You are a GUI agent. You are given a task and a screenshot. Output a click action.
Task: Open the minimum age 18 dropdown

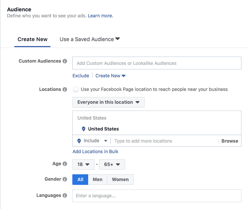tap(83, 164)
